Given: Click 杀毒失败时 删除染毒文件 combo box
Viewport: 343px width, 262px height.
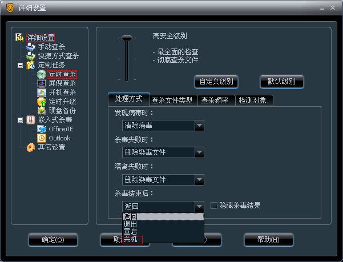Looking at the screenshot, I should 163,152.
